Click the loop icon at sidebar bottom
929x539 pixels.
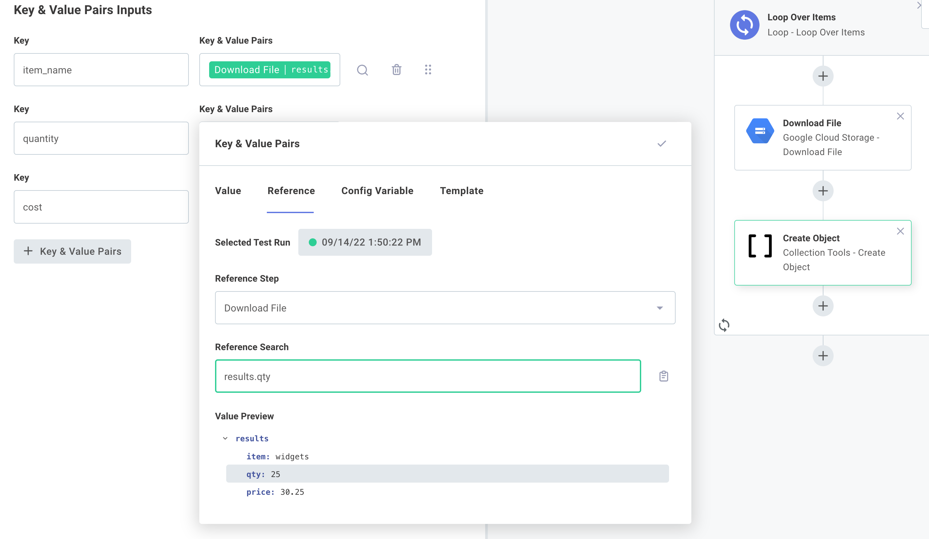point(724,325)
